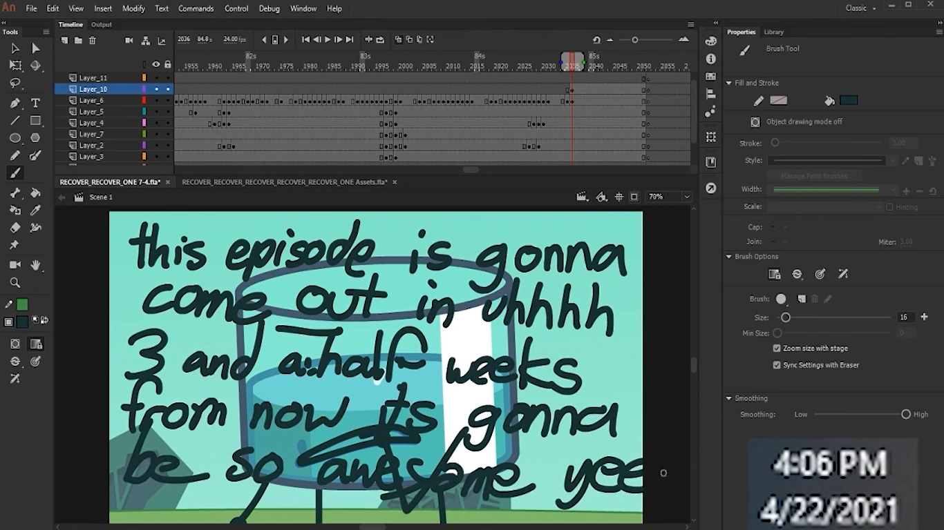Open the fill color swatch
Image resolution: width=944 pixels, height=530 pixels.
point(849,101)
